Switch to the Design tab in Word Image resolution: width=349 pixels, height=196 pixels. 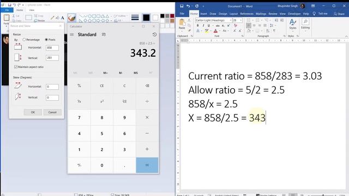pos(222,14)
